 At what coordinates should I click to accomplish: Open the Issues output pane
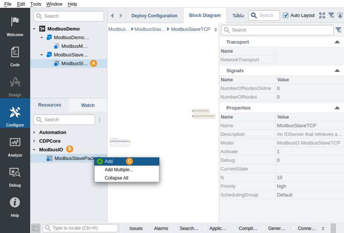tap(136, 228)
